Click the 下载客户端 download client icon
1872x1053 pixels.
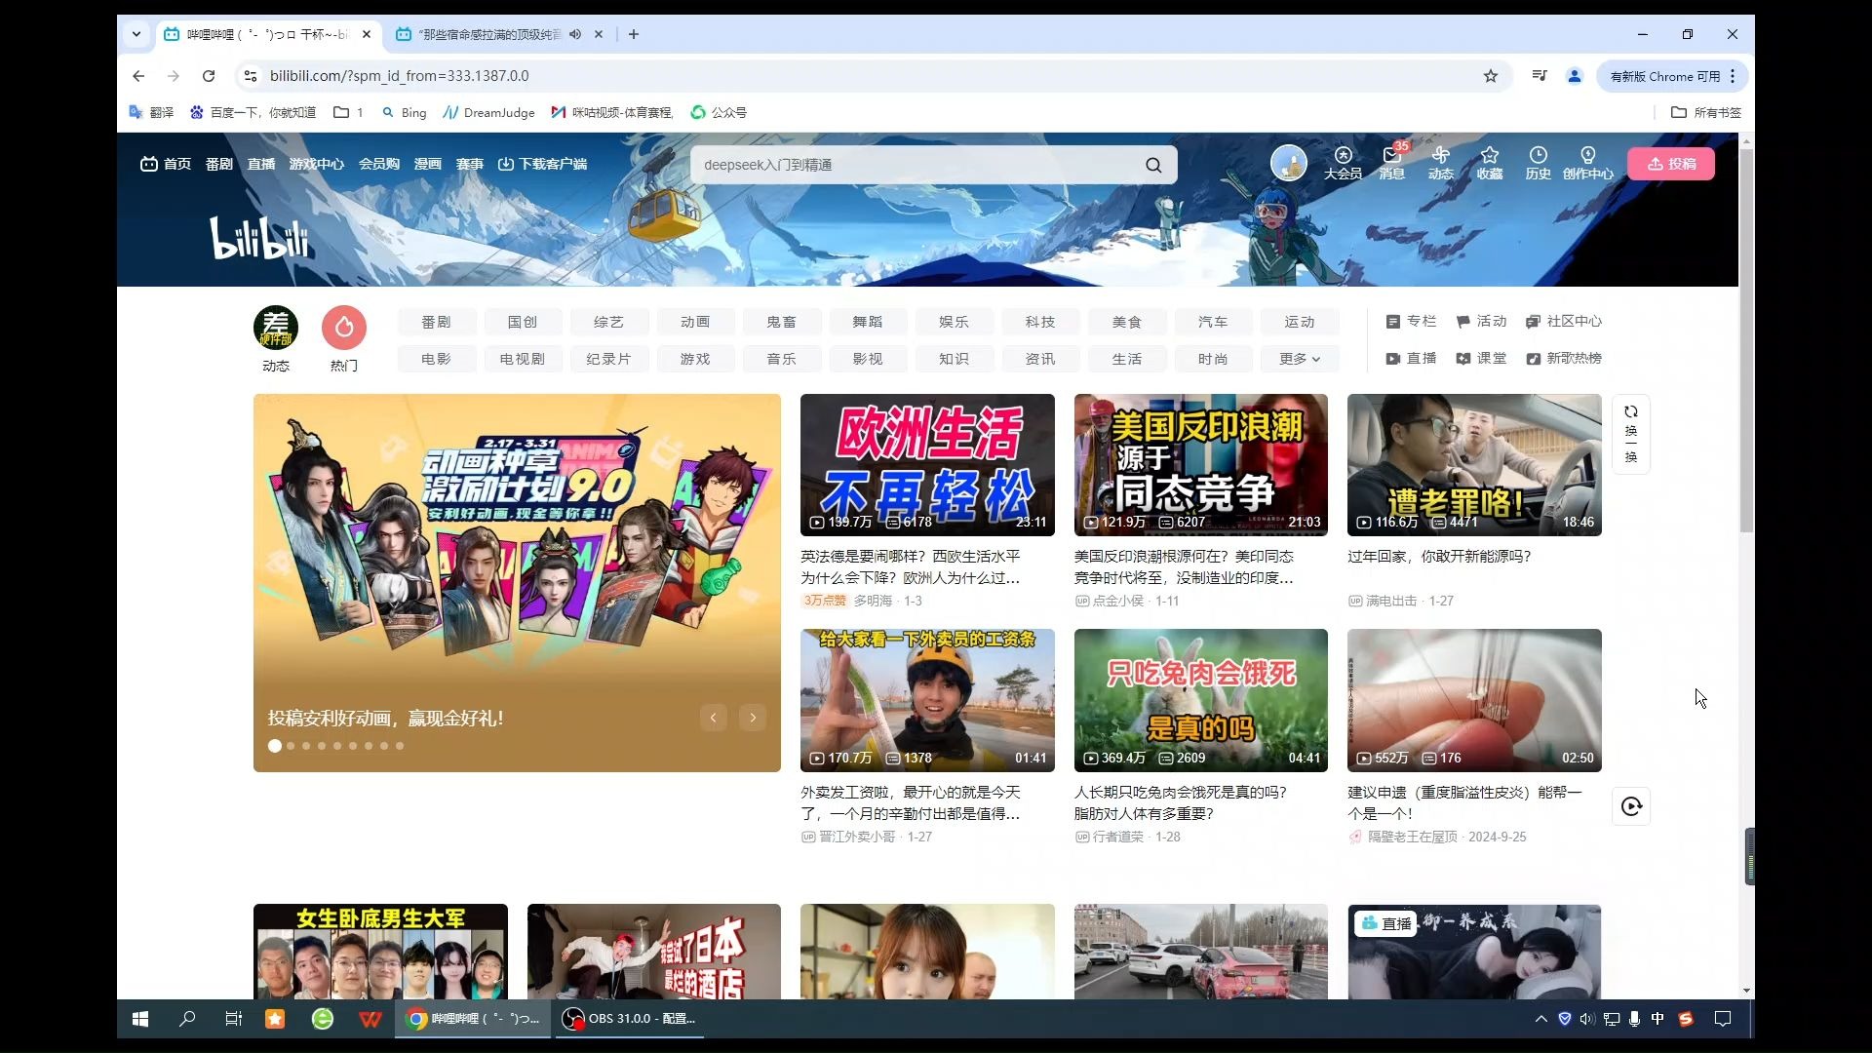542,164
